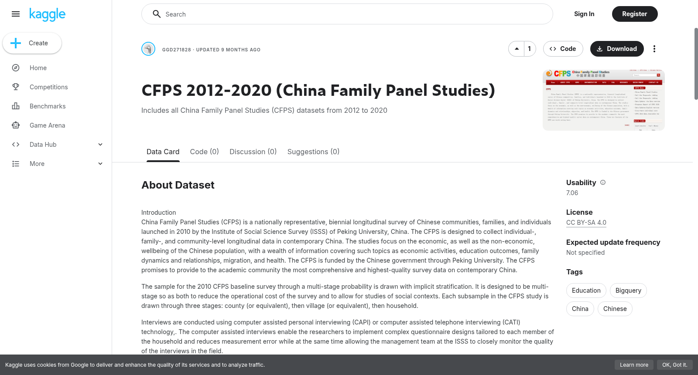Select the China tag
The width and height of the screenshot is (698, 375).
(x=580, y=309)
